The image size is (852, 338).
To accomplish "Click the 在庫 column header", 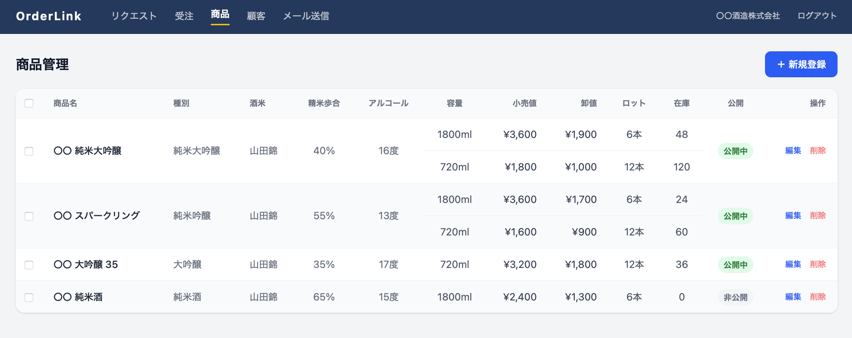I will [x=682, y=103].
